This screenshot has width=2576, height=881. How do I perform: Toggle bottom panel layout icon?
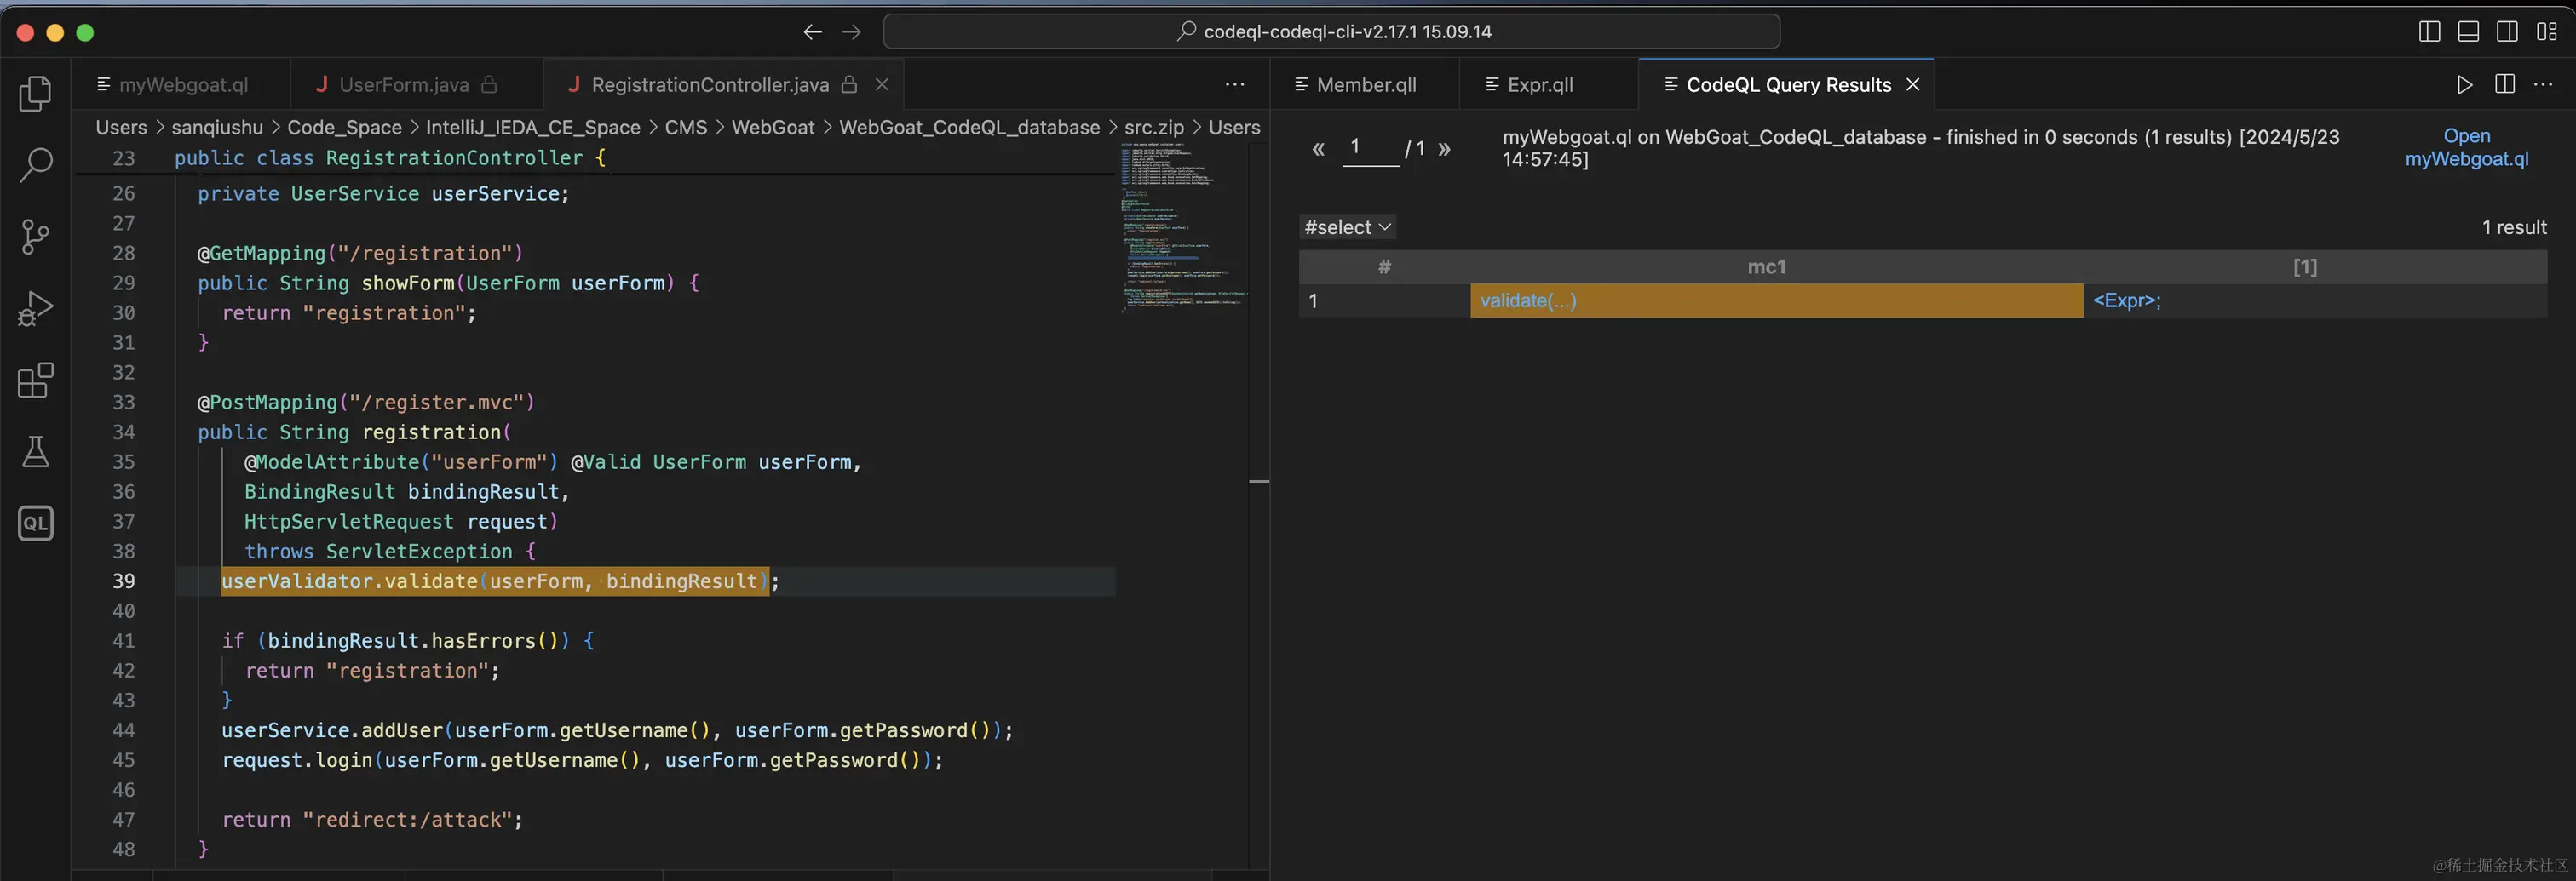click(2468, 32)
